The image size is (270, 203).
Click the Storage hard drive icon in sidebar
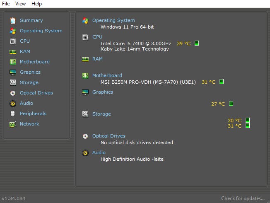[x=13, y=82]
